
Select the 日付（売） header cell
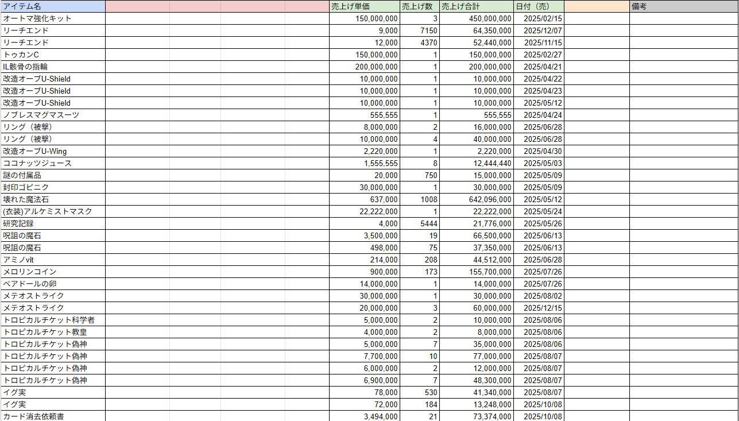tap(539, 6)
